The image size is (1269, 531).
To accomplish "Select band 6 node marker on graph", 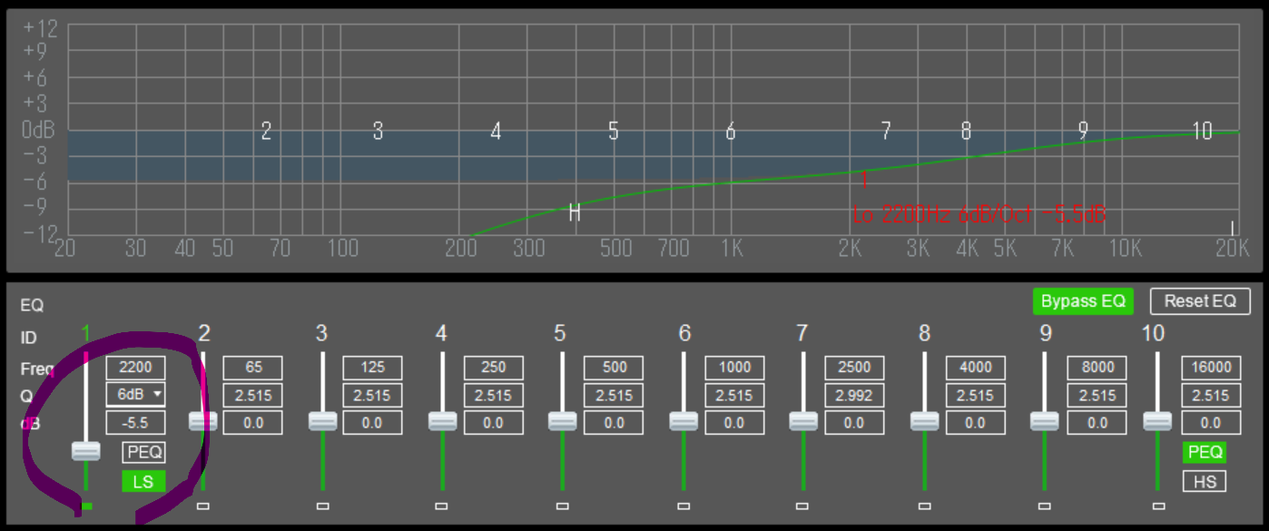I will [x=730, y=132].
